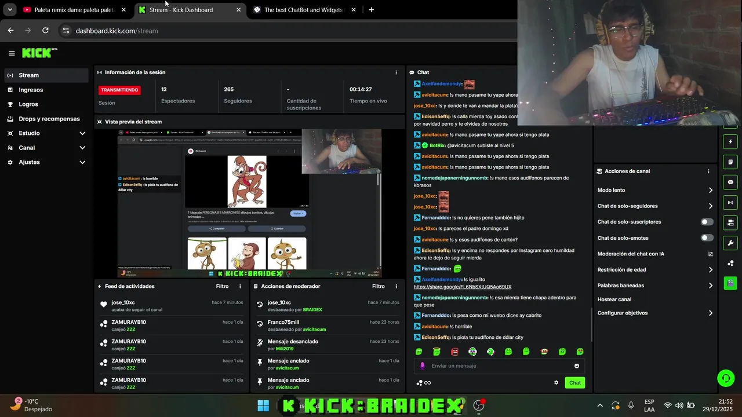742x417 pixels.
Task: Open Drops y recompensas in the sidebar
Action: point(46,119)
